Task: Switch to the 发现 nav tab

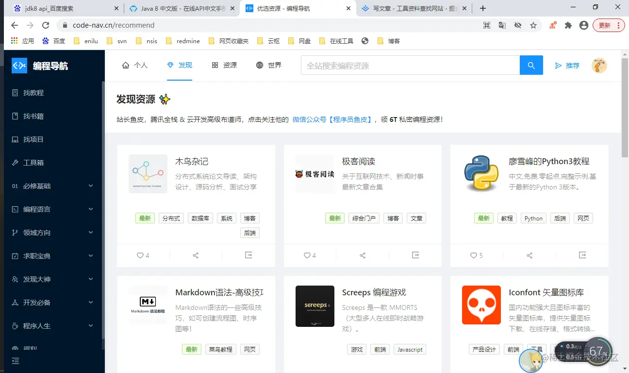Action: (x=180, y=65)
